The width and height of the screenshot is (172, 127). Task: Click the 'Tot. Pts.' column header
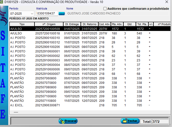[x=142, y=24]
